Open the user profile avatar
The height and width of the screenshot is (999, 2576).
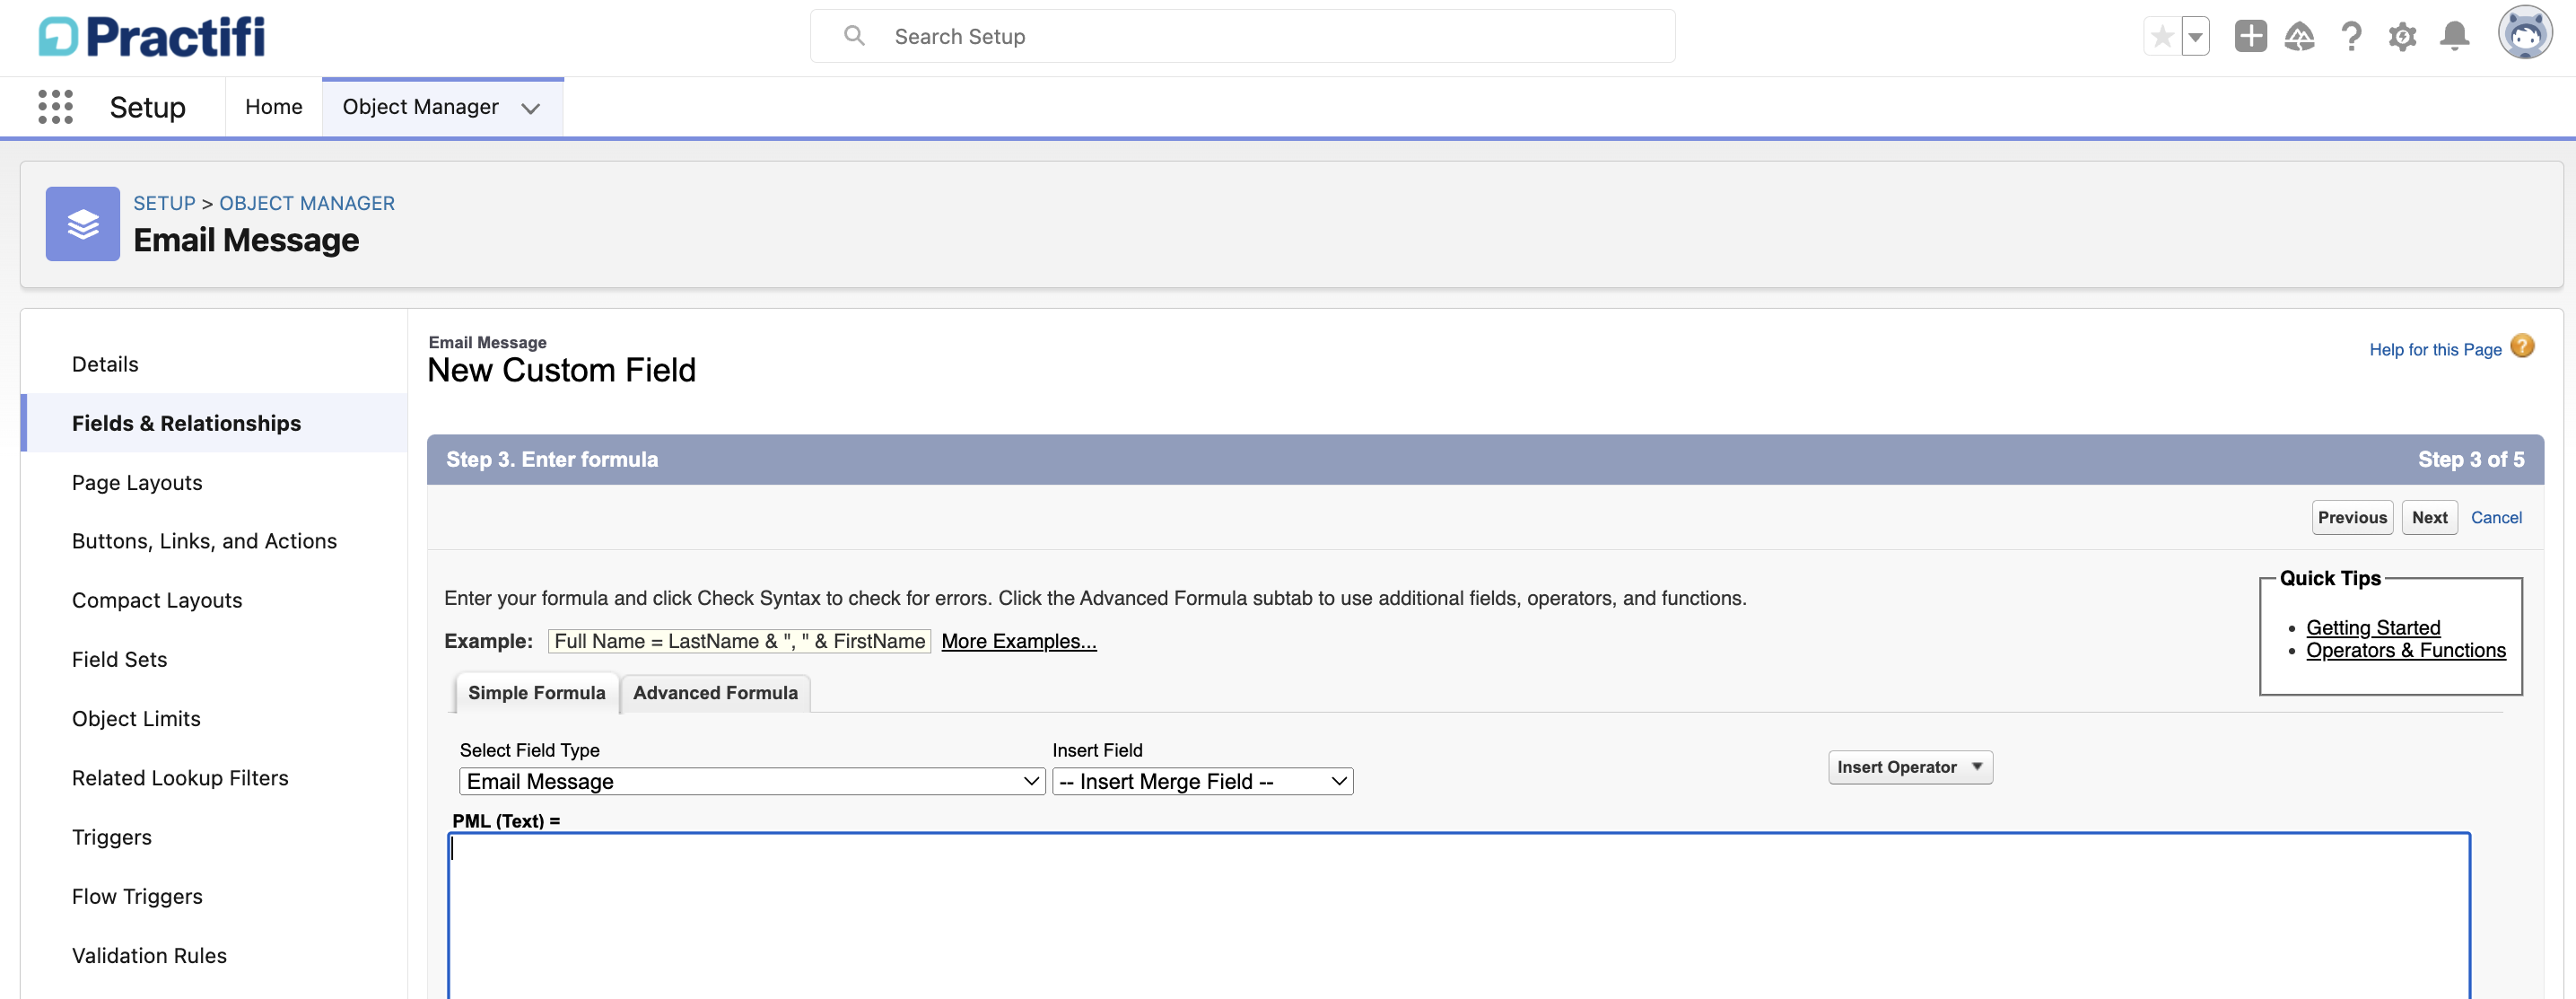[2525, 33]
